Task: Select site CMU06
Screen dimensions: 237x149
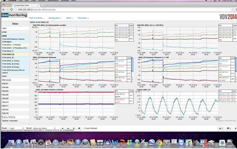Action: pyautogui.click(x=15, y=95)
